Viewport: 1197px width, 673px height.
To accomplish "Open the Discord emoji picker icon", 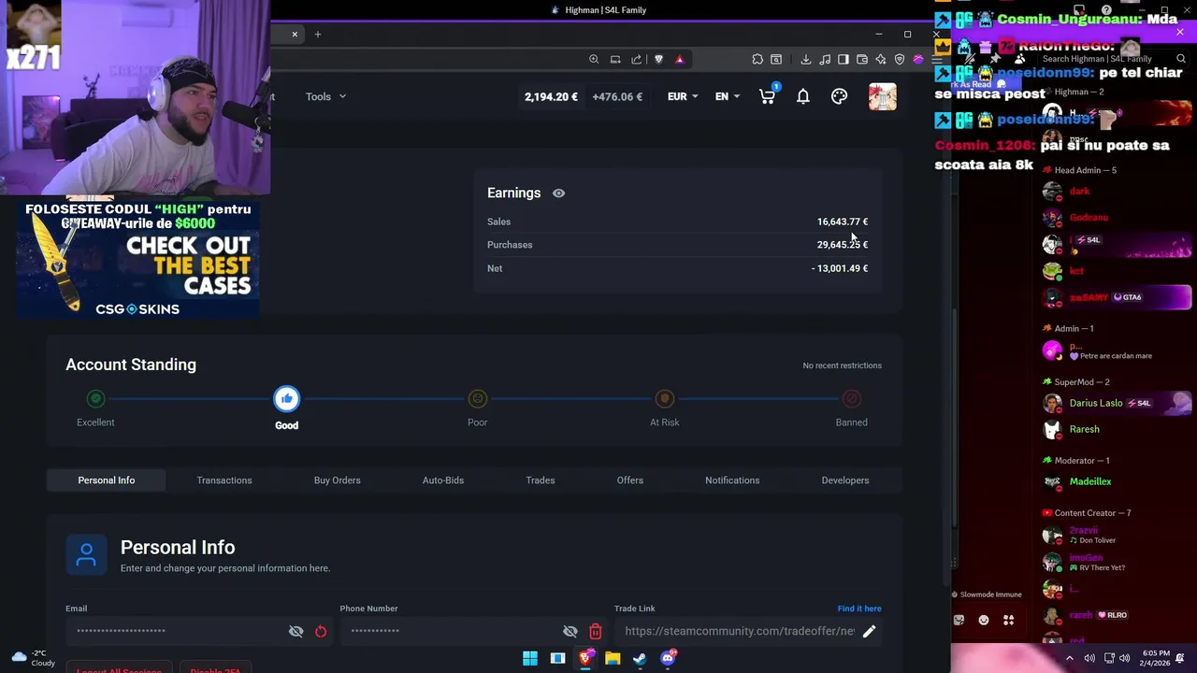I will coord(984,620).
